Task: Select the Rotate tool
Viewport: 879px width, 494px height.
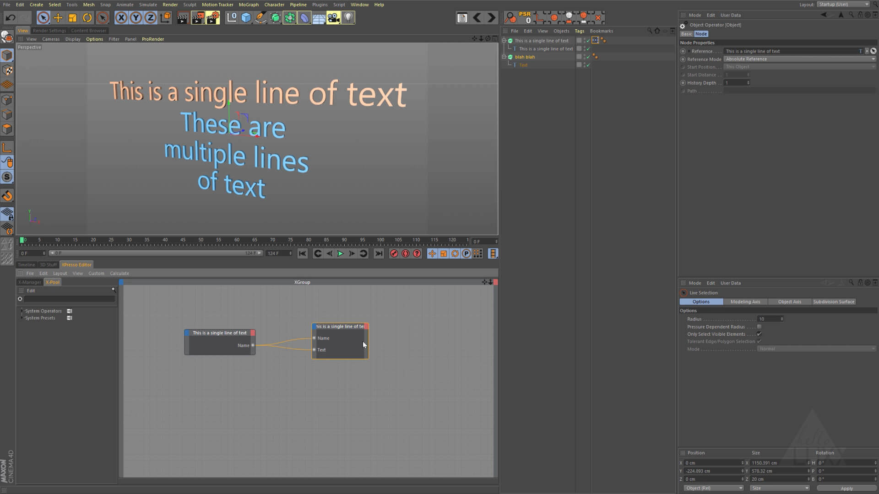Action: (87, 18)
